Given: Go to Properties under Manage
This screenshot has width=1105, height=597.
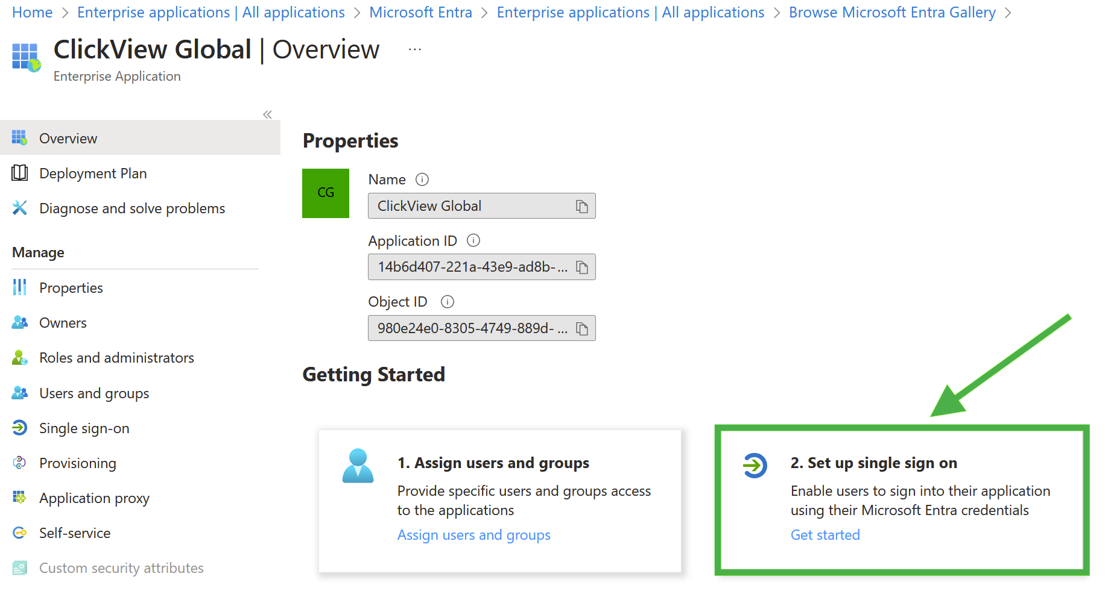Looking at the screenshot, I should point(140,287).
